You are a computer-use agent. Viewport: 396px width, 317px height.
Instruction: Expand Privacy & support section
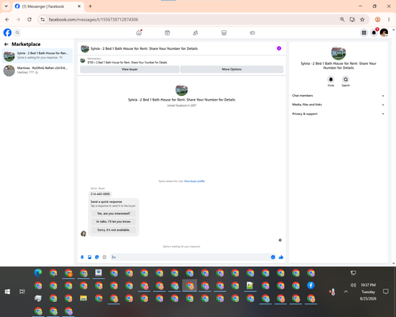pyautogui.click(x=338, y=114)
